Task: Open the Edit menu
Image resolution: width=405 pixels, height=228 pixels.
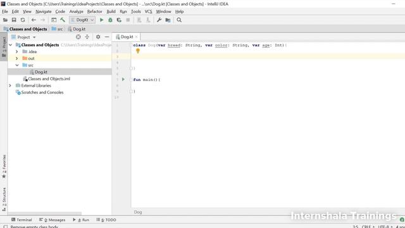Action: tap(15, 11)
